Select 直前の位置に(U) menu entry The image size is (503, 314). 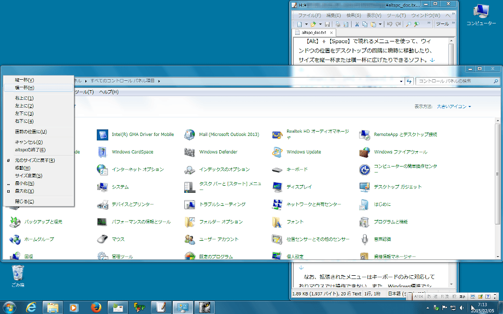[x=39, y=132]
